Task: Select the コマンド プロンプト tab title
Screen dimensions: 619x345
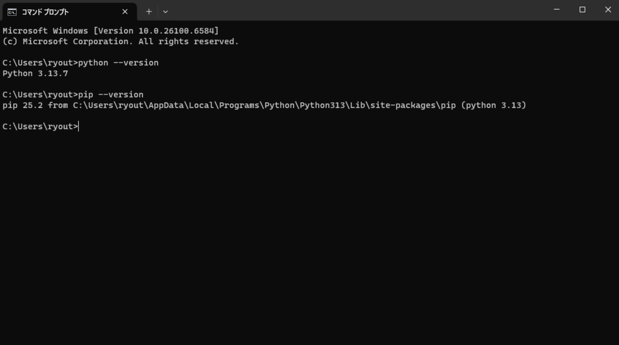Action: pyautogui.click(x=45, y=12)
